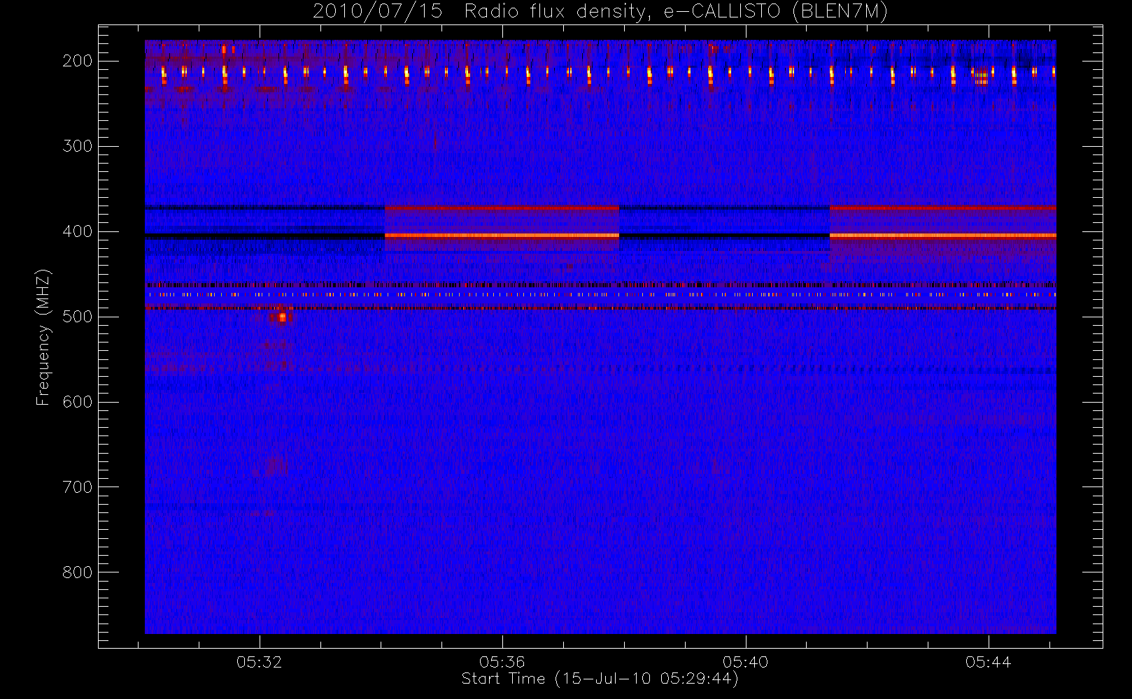Screen dimensions: 1132x699
Task: Click the plot title mentioning e-CALLISTO (BLEN7M)
Action: click(600, 12)
